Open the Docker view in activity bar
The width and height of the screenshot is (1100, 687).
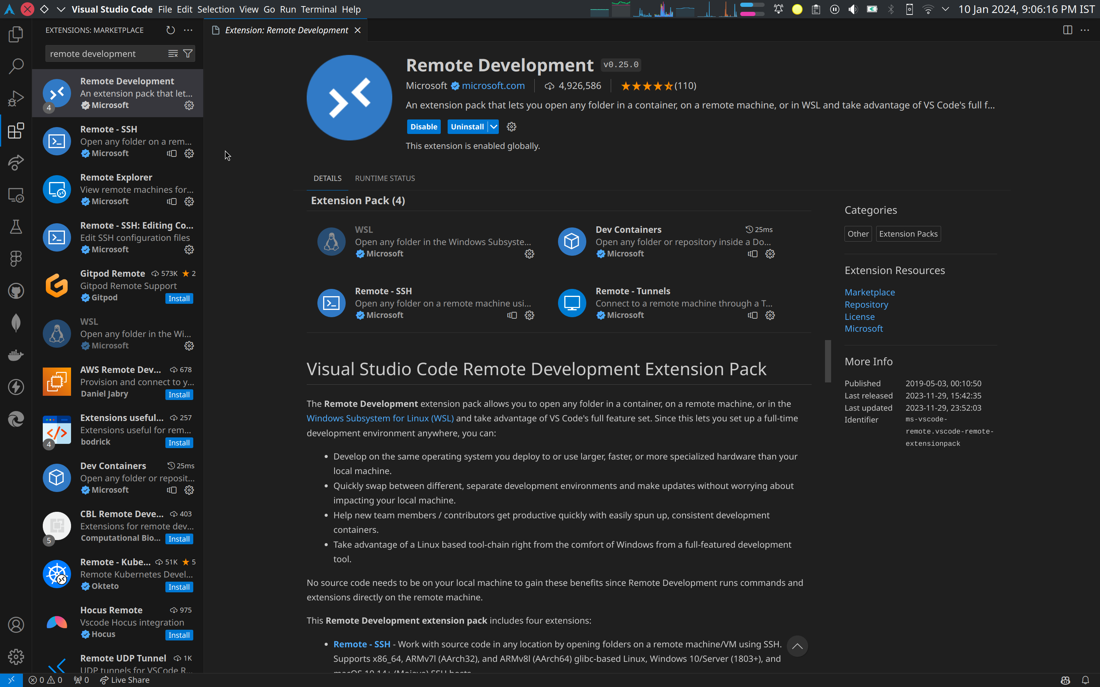tap(16, 355)
